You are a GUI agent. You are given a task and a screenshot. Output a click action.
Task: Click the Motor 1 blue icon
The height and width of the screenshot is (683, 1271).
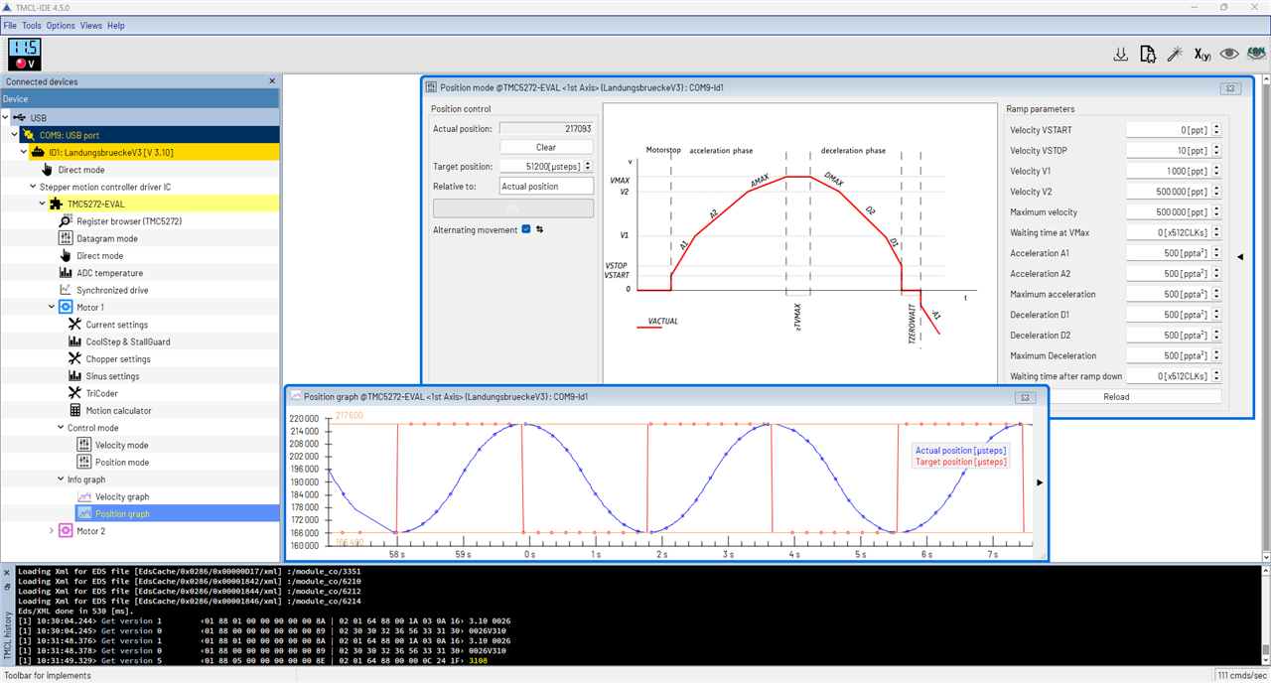click(x=66, y=307)
